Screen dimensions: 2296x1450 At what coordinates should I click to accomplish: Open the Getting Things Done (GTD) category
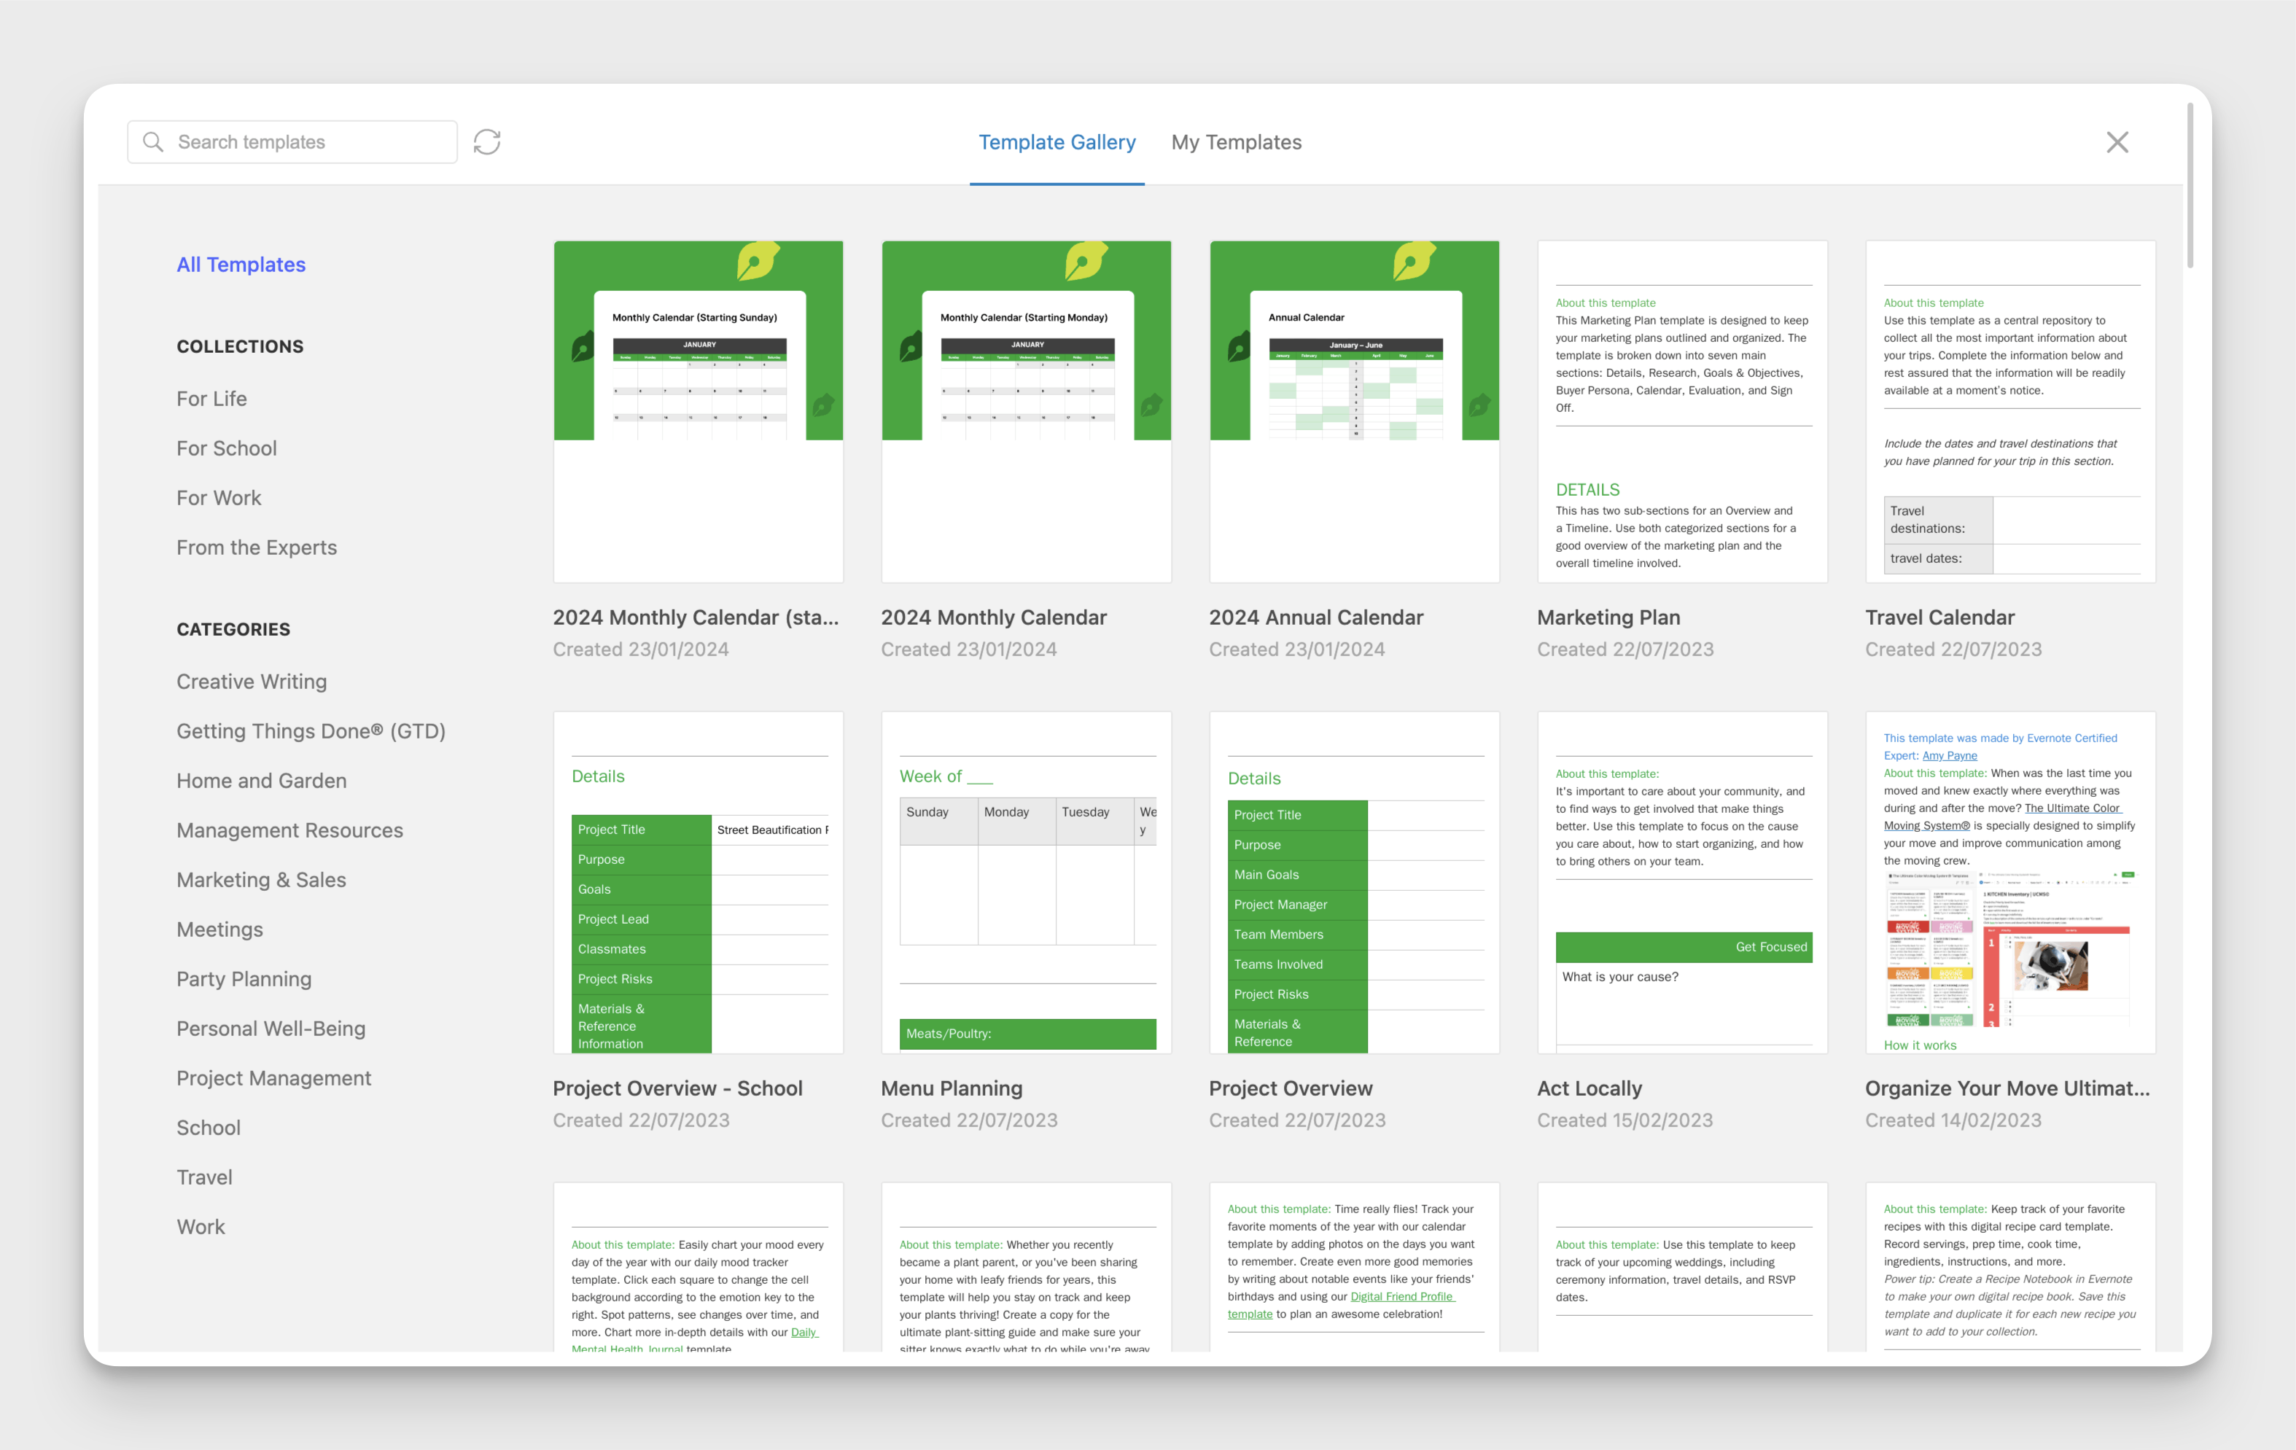[x=311, y=730]
